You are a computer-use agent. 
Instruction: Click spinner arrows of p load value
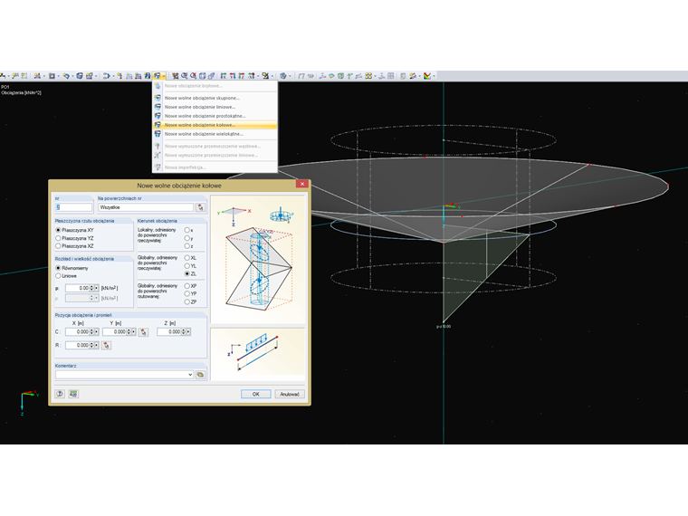(91, 288)
